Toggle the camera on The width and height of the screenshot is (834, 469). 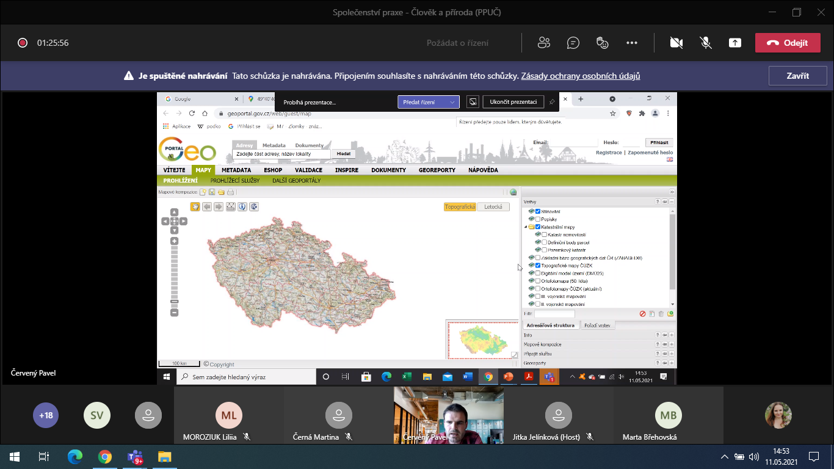[676, 43]
